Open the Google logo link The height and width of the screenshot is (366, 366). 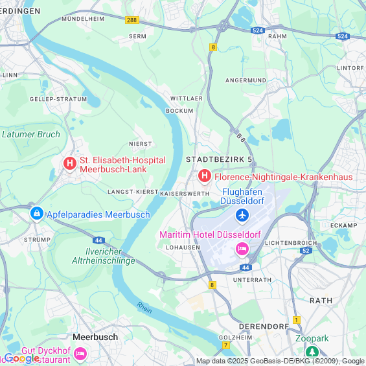click(x=22, y=358)
